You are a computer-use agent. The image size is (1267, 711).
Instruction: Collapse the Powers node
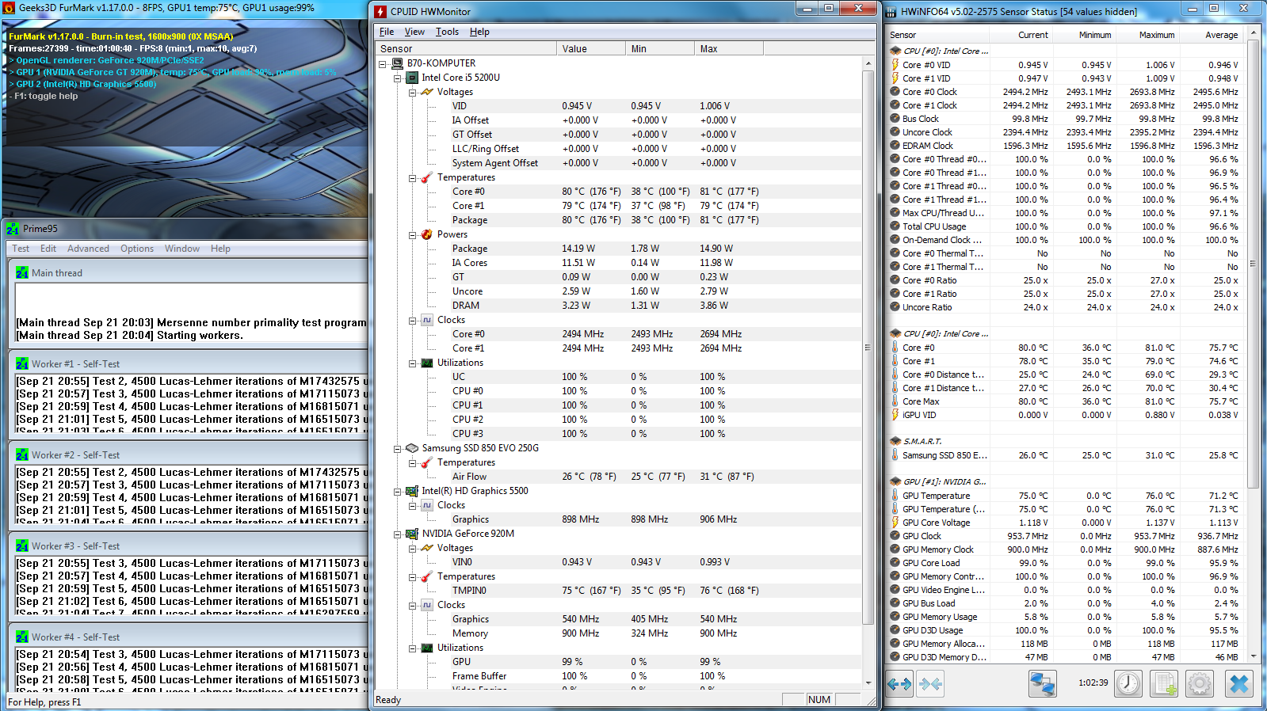(413, 234)
